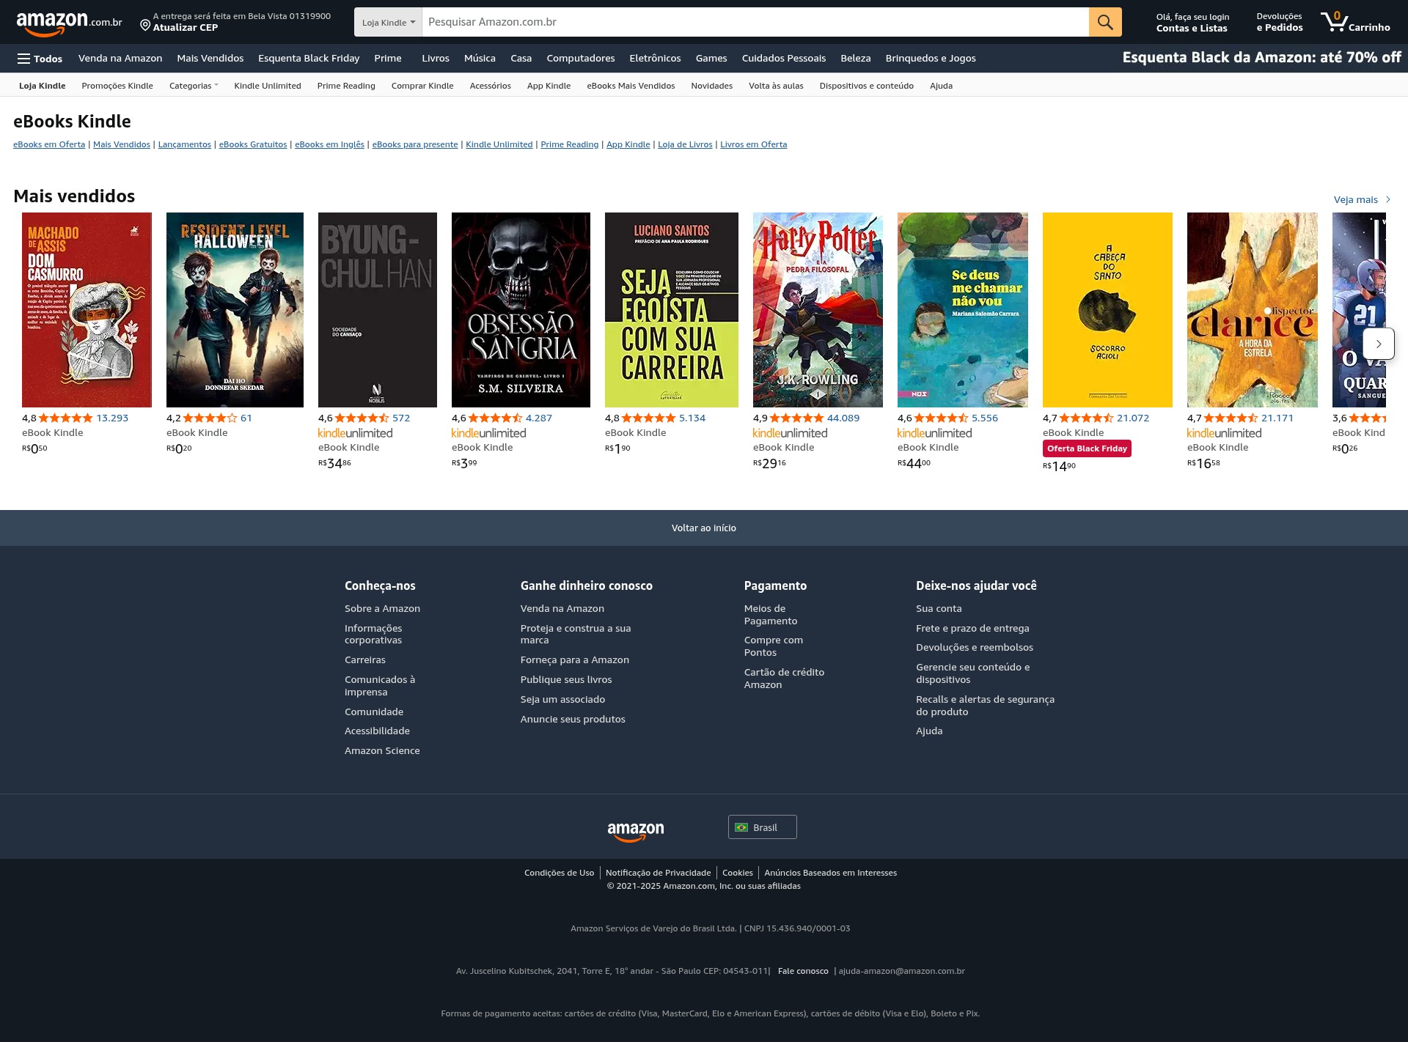Click the Livros em Oferta link
Image resolution: width=1408 pixels, height=1042 pixels.
(x=753, y=144)
